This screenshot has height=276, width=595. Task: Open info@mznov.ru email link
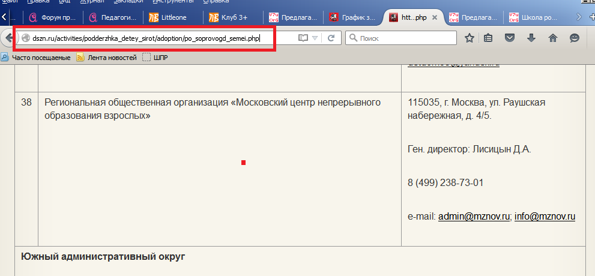[x=545, y=216]
